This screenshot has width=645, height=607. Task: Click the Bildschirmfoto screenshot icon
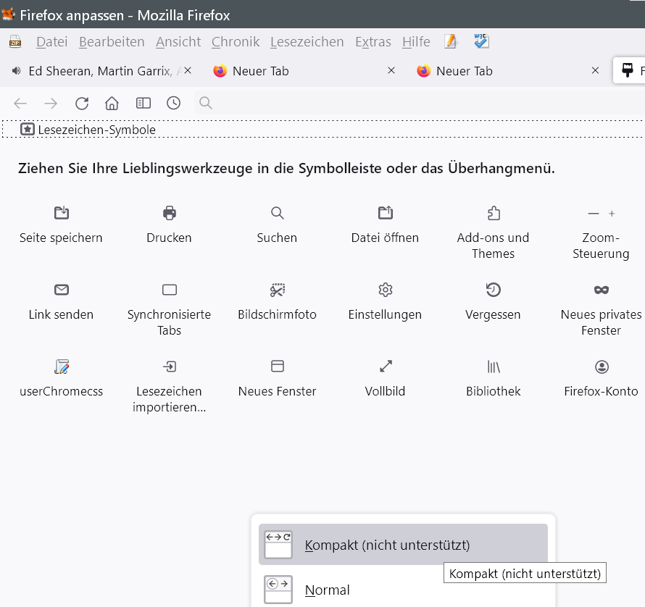277,290
